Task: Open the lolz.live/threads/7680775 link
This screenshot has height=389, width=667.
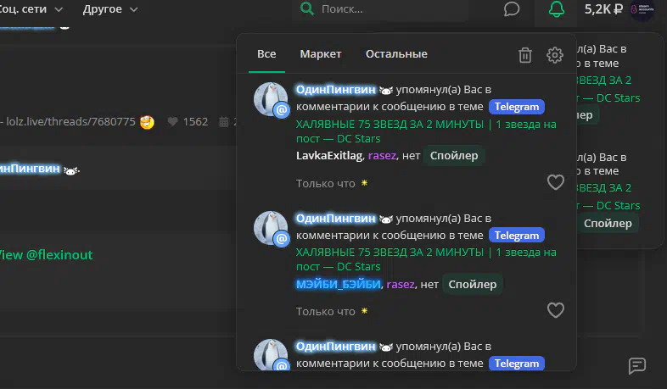Action: [70, 122]
